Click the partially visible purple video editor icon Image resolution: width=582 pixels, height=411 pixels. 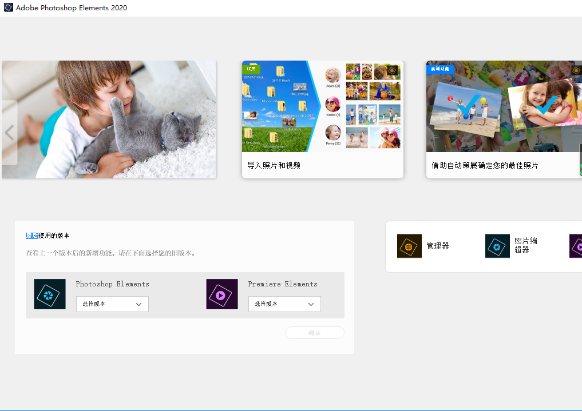click(576, 246)
